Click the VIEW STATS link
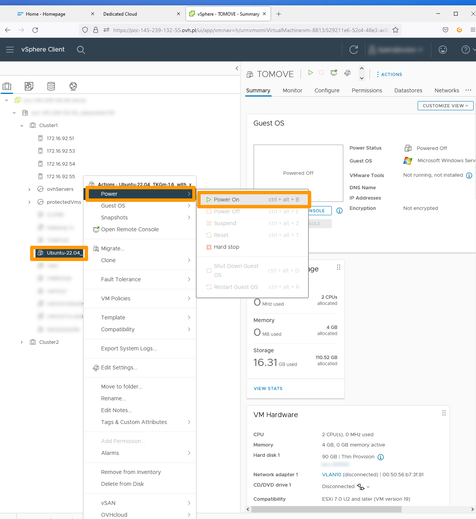The height and width of the screenshot is (519, 476). 268,388
